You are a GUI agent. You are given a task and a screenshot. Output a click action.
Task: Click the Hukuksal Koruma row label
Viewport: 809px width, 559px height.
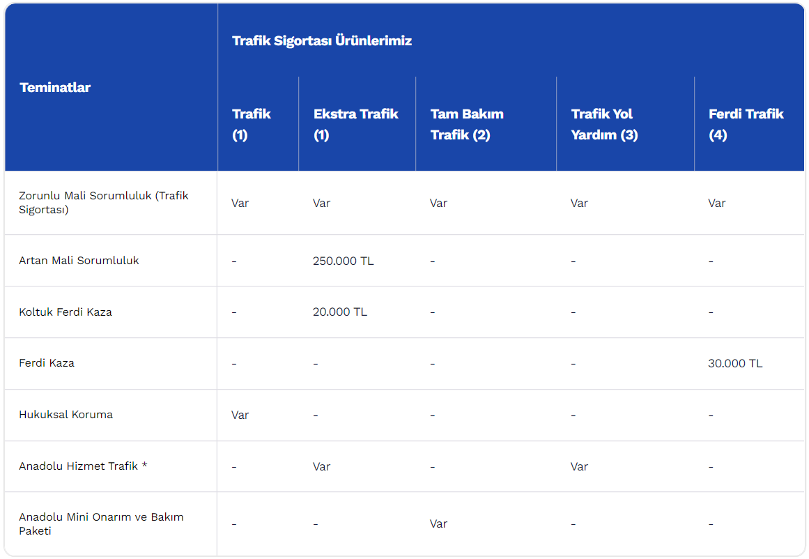[66, 415]
